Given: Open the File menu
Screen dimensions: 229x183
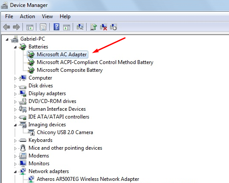Looking at the screenshot, I should tap(9, 16).
